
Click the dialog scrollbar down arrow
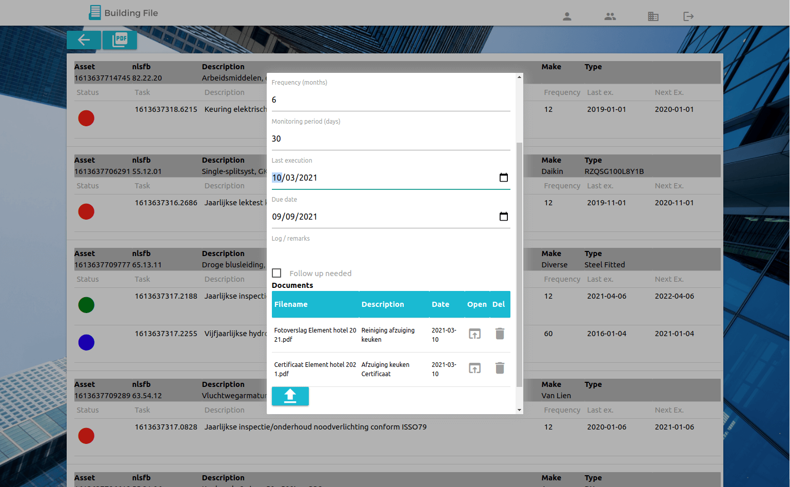point(520,410)
